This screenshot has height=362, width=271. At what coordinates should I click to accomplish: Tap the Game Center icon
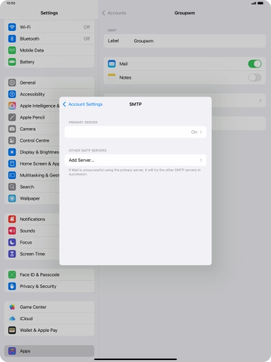click(x=12, y=307)
